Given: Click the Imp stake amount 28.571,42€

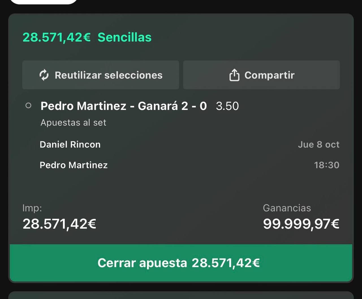Looking at the screenshot, I should point(59,224).
